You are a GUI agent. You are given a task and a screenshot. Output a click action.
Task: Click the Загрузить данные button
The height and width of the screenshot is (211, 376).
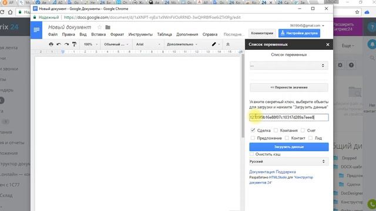pos(288,147)
